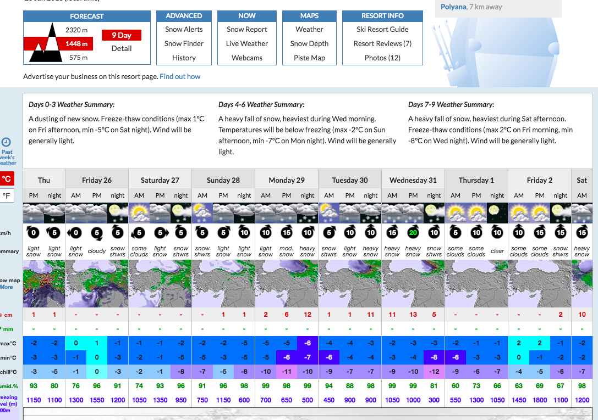Click the Sunday 28 AM snow showers icon
The image size is (598, 420).
pos(202,213)
